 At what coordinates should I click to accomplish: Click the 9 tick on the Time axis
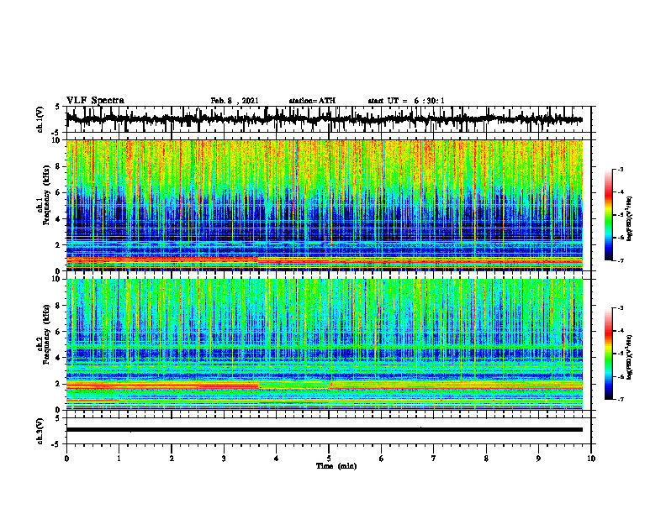(538, 459)
